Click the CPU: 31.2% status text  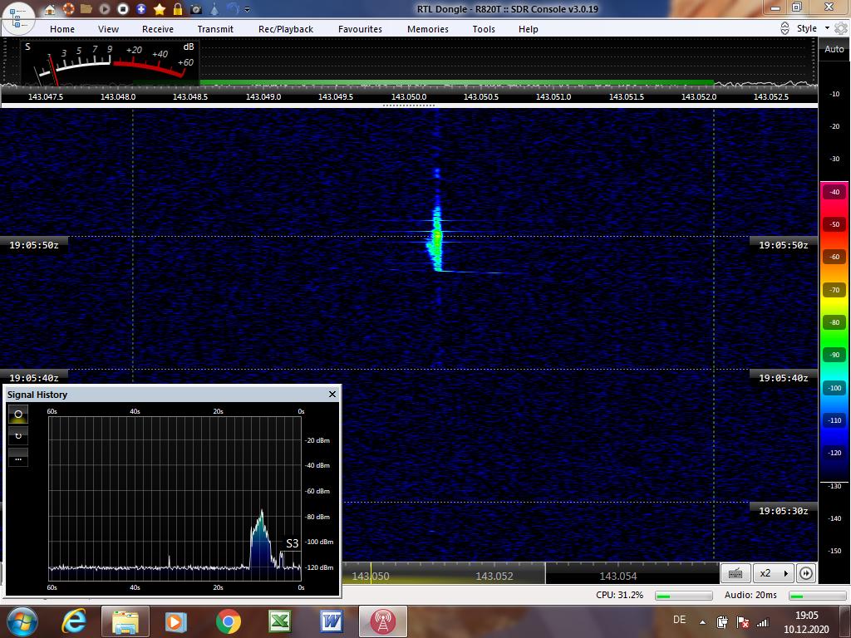point(619,595)
